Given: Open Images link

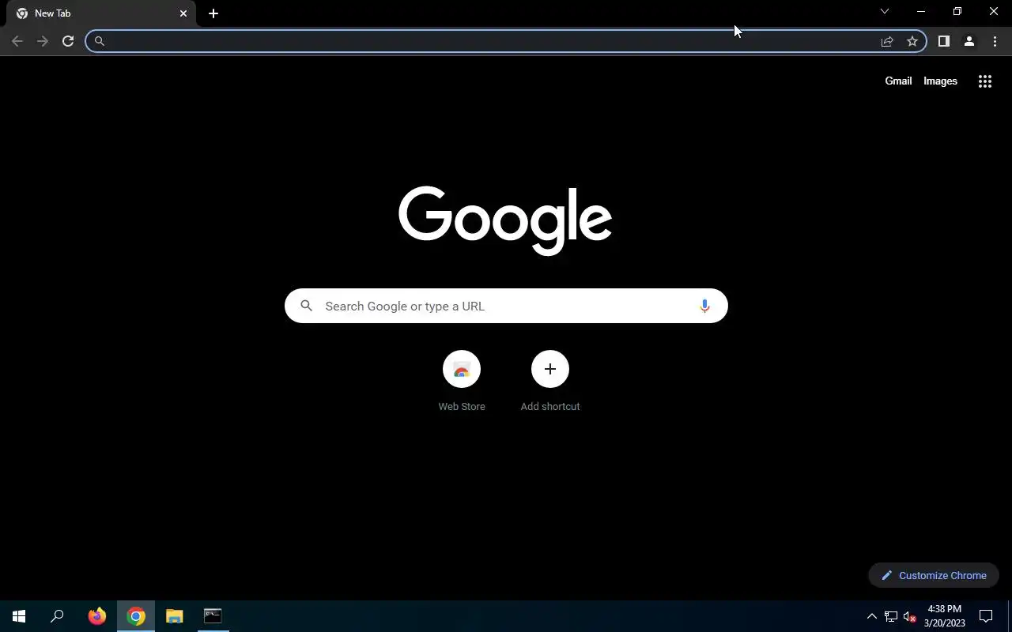Looking at the screenshot, I should click(x=940, y=81).
